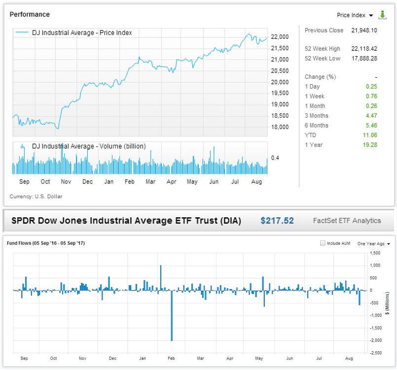Click the 1 Year change value 19.28
The height and width of the screenshot is (370, 397).
(370, 145)
